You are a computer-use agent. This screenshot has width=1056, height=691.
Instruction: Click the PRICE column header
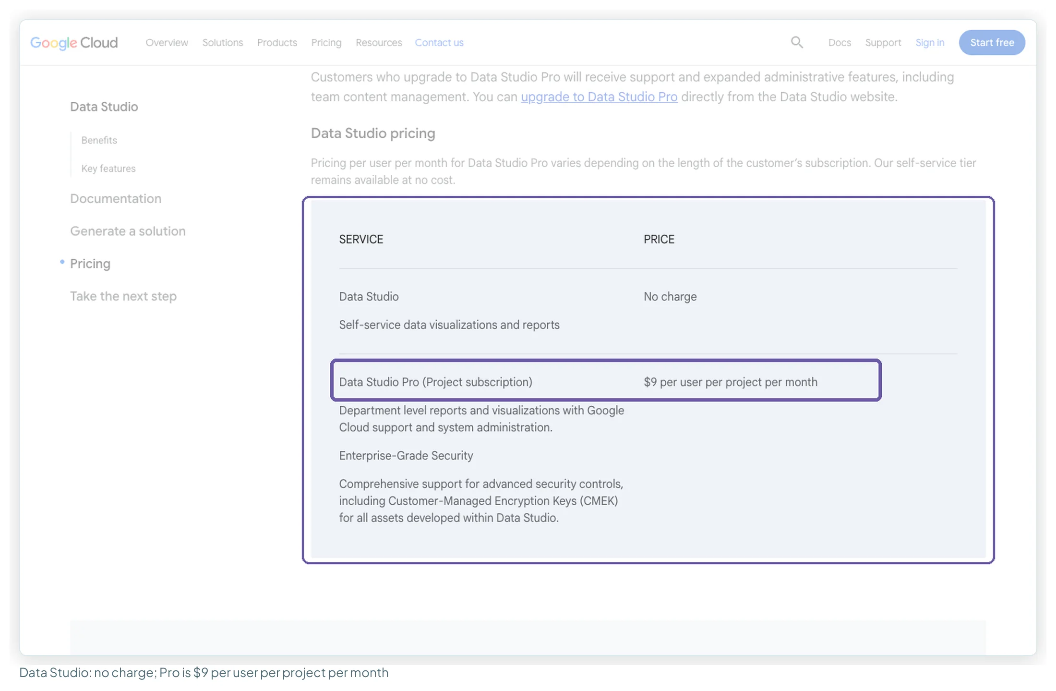(659, 240)
